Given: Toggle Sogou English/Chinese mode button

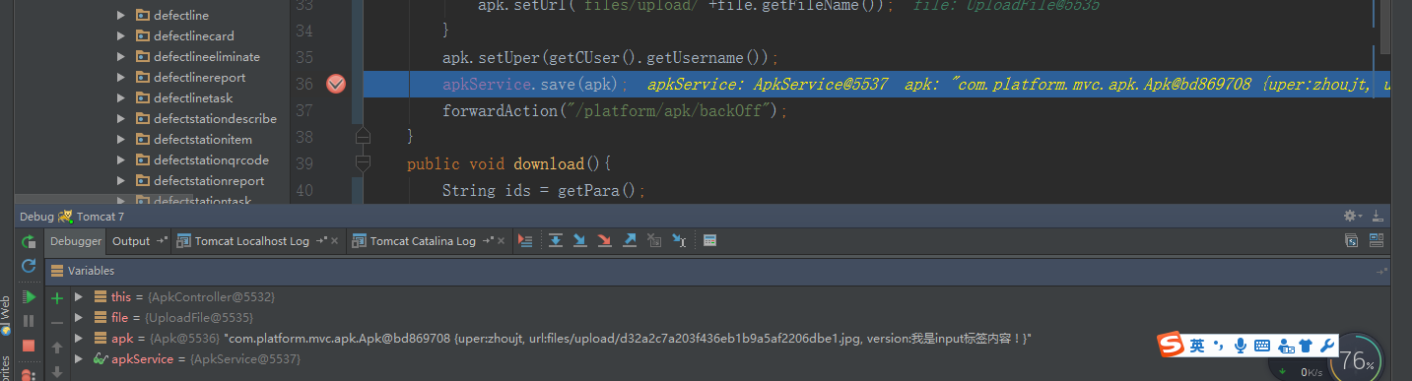Looking at the screenshot, I should pos(1196,346).
